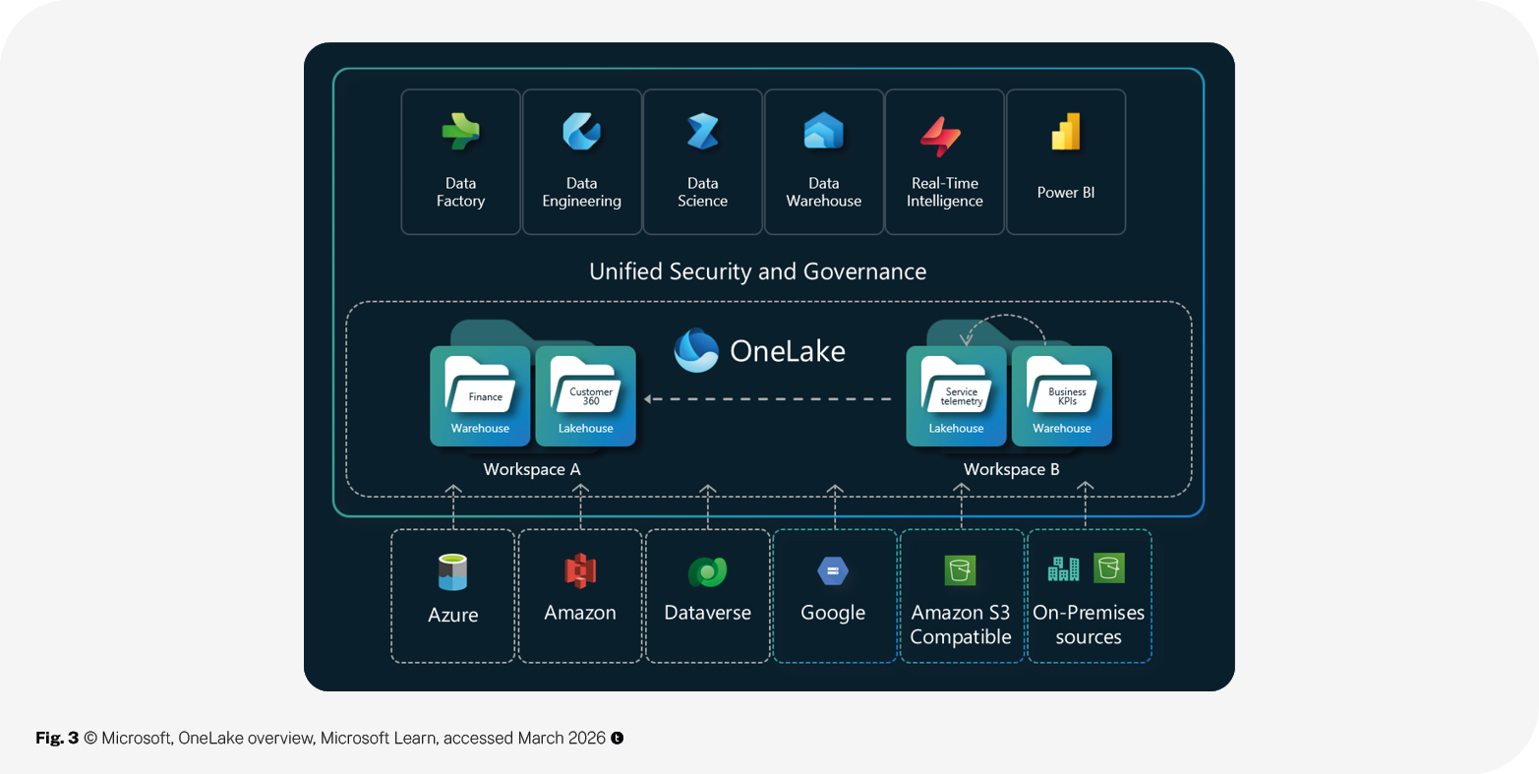This screenshot has height=774, width=1539.
Task: Click the Amazon S3 Compatible bucket icon
Action: (960, 570)
